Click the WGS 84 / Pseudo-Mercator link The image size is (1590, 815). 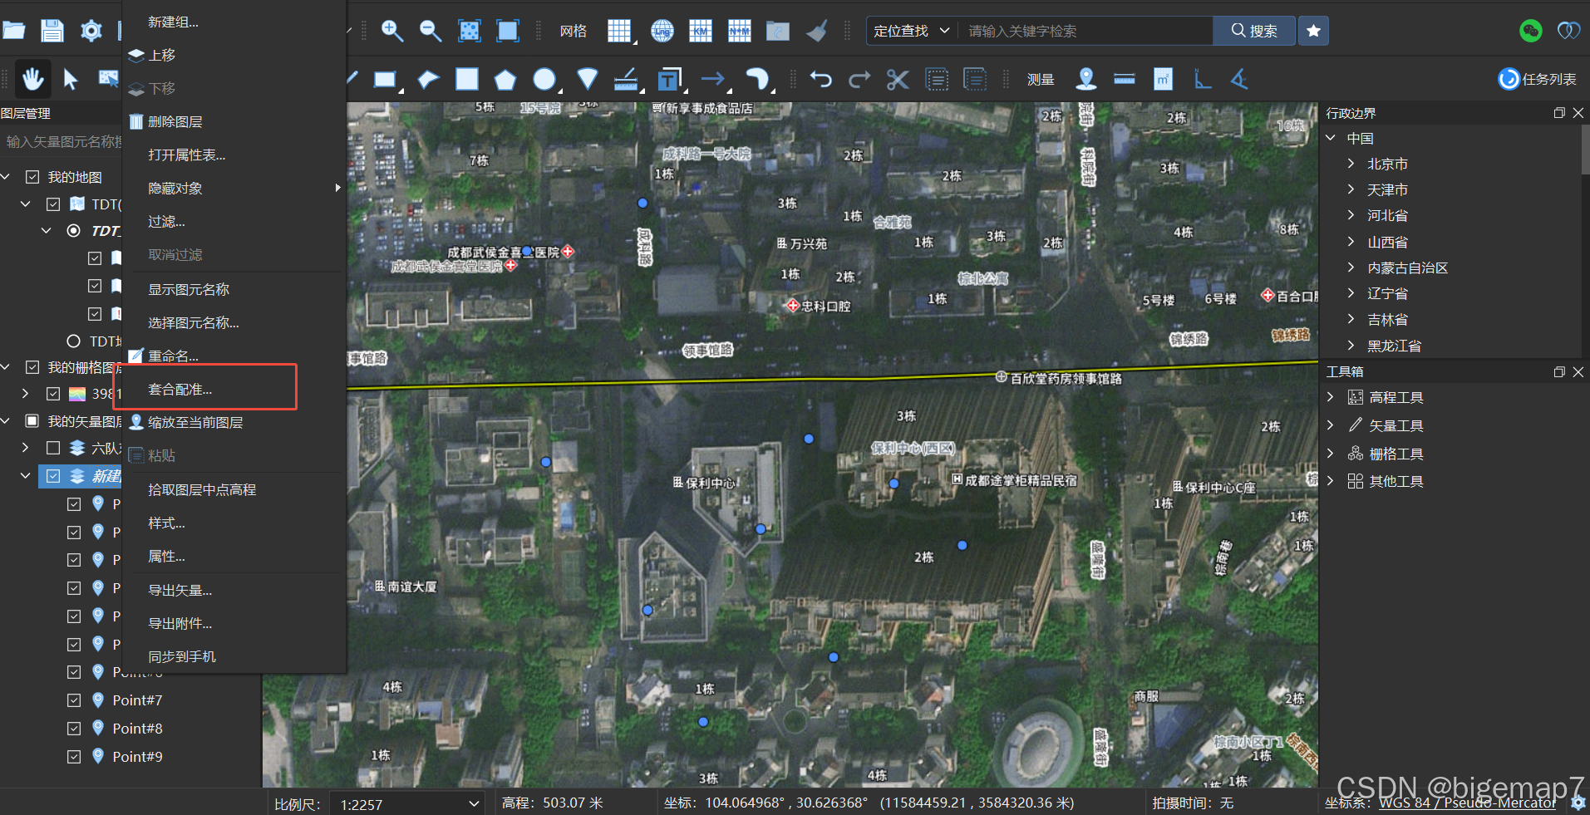pyautogui.click(x=1468, y=803)
